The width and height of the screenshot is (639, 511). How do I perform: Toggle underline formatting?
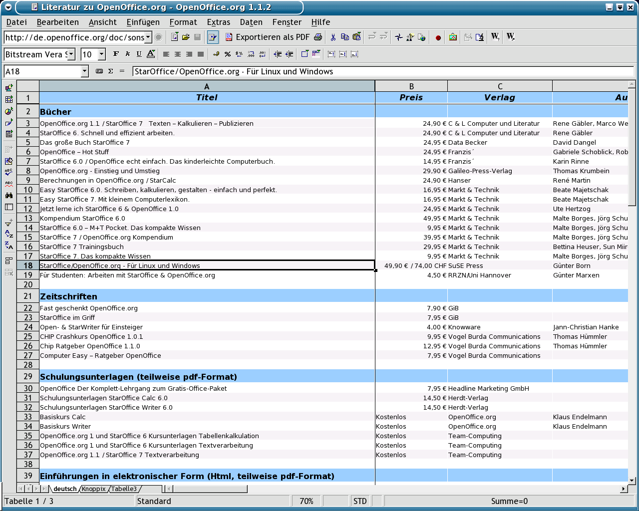(x=139, y=54)
